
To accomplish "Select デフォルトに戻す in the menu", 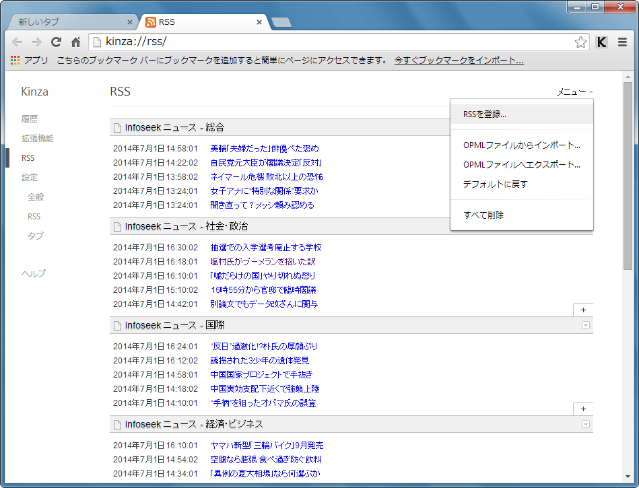I will [496, 184].
